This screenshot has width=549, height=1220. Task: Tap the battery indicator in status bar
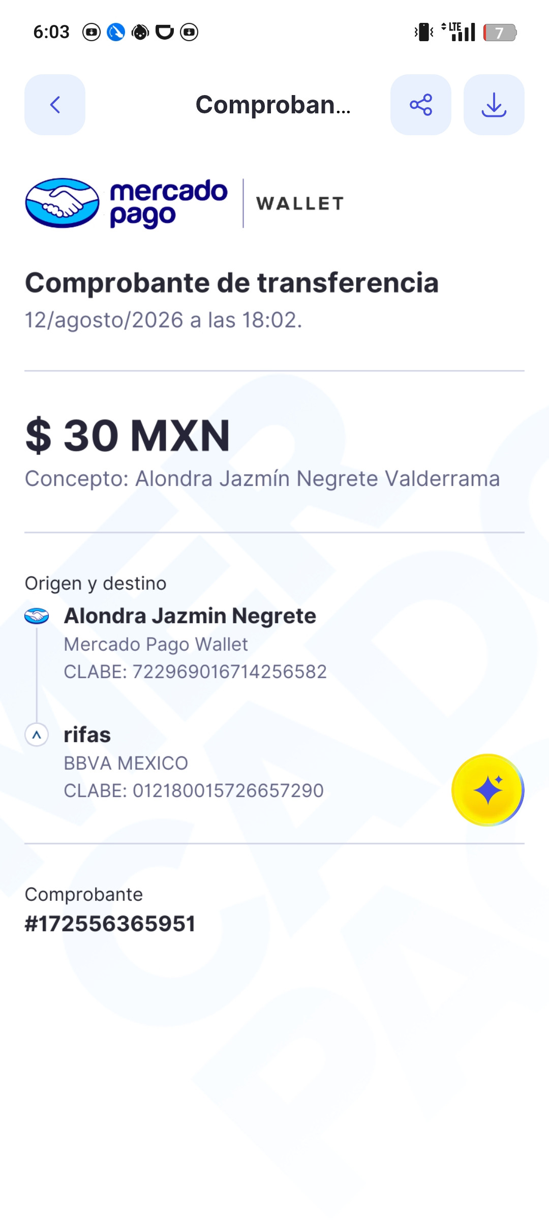(500, 33)
